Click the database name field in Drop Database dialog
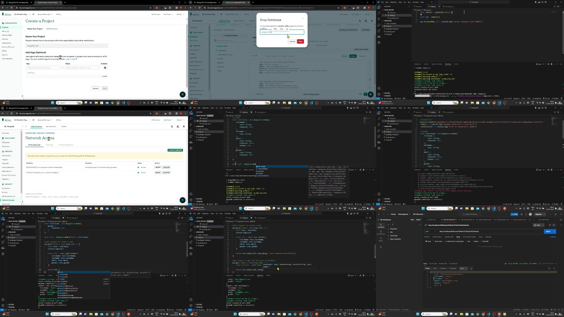The width and height of the screenshot is (564, 317). (282, 32)
